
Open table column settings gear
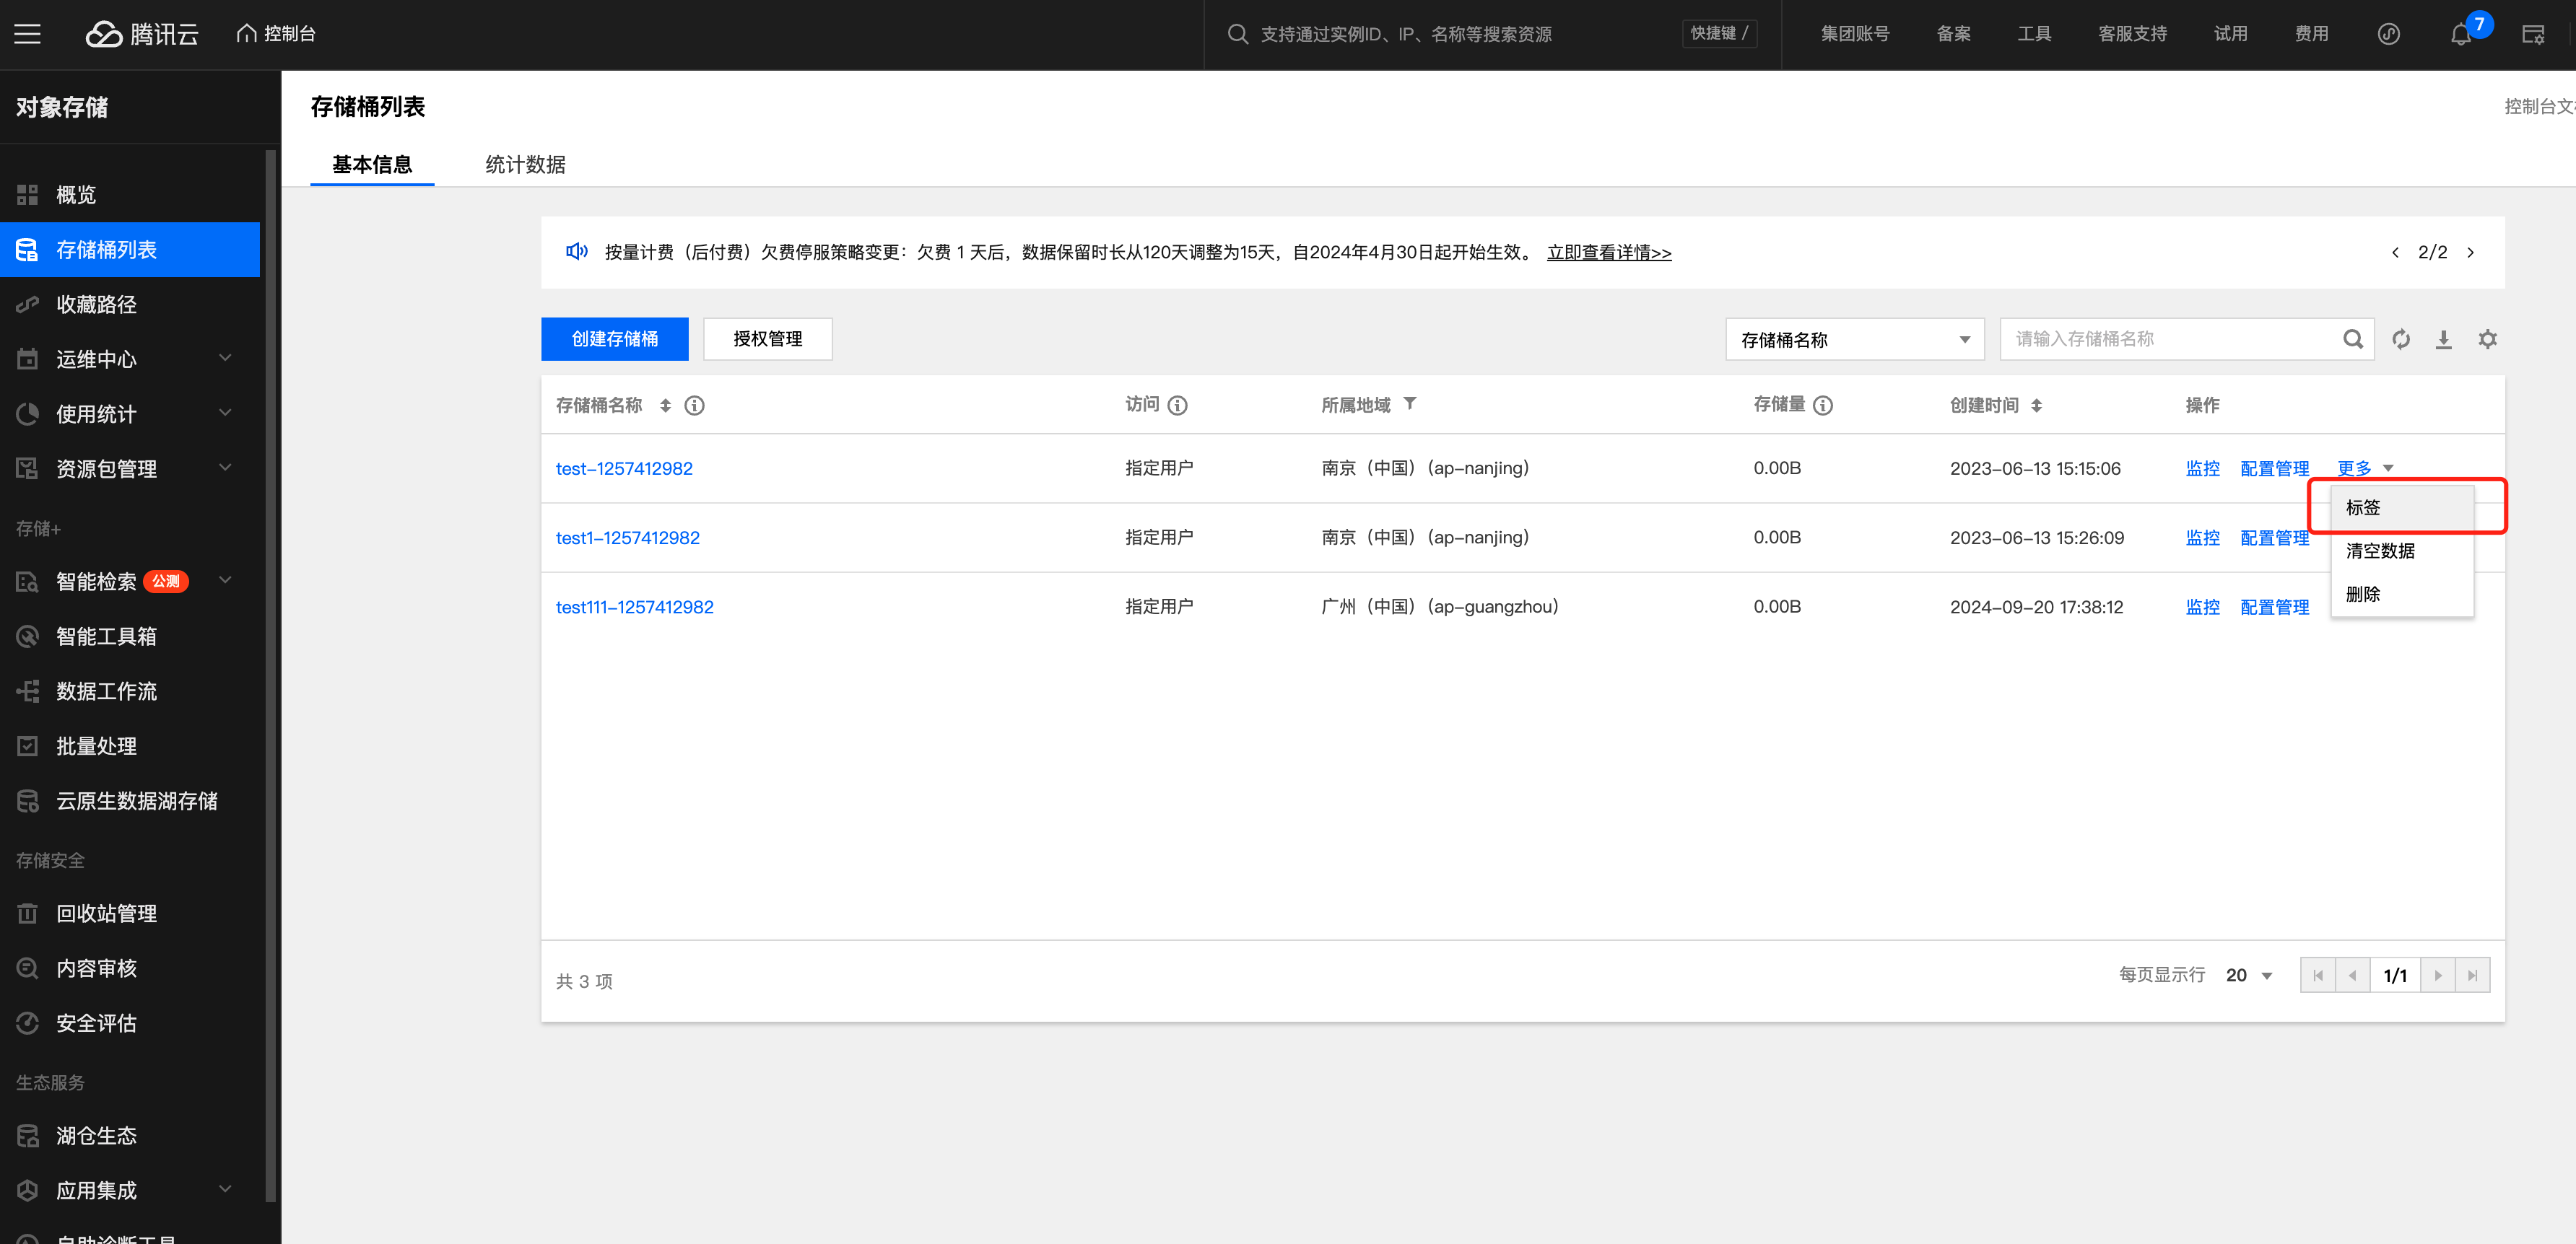2488,340
